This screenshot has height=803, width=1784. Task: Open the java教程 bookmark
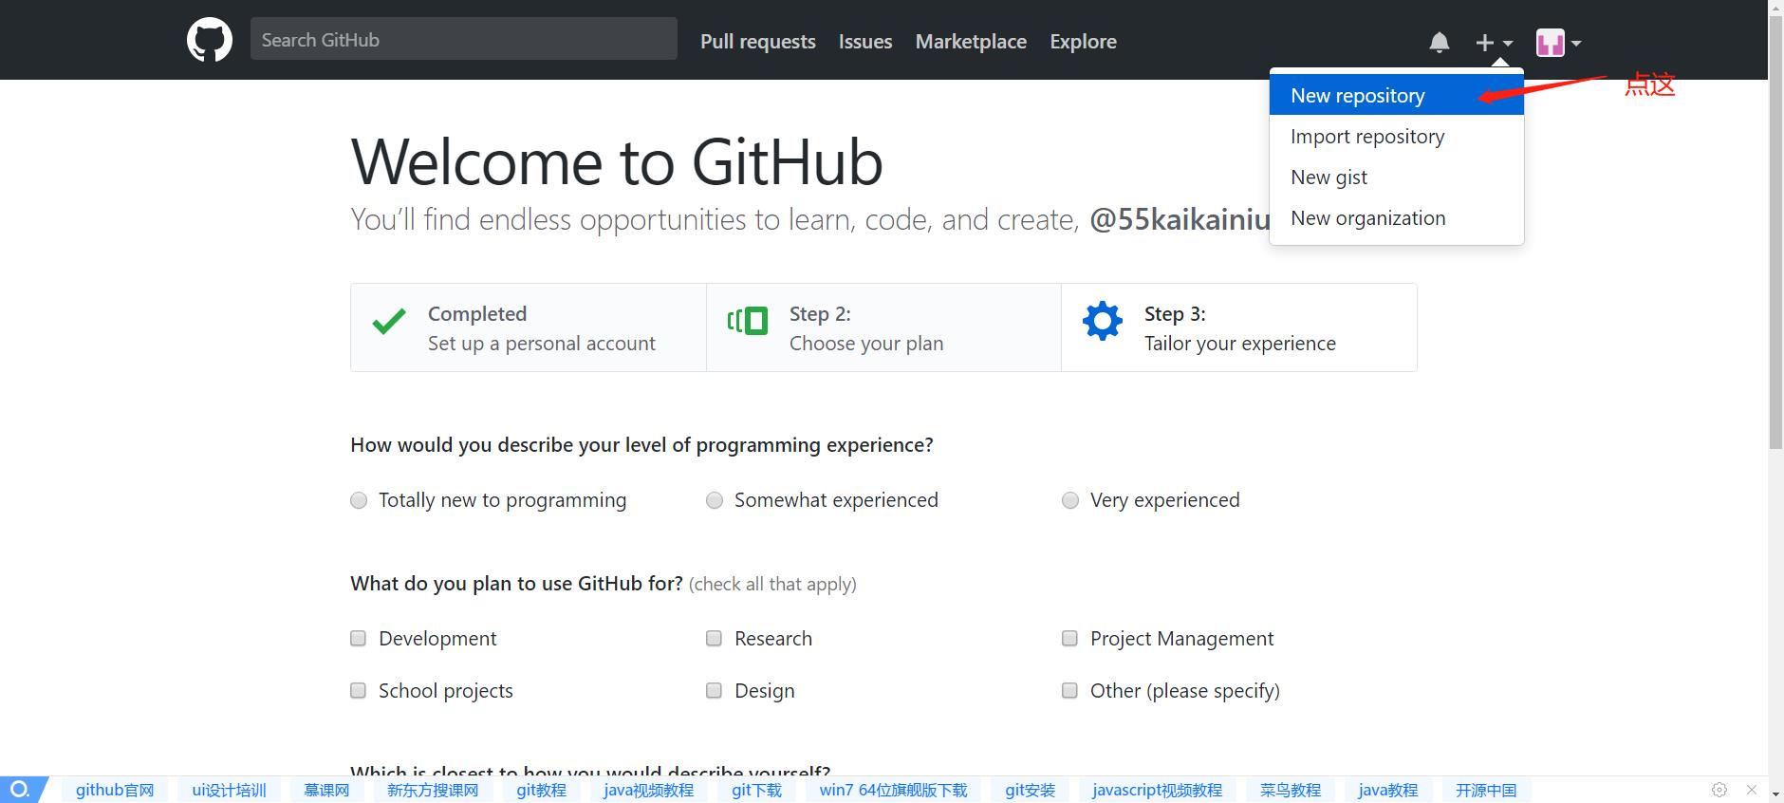[1387, 790]
